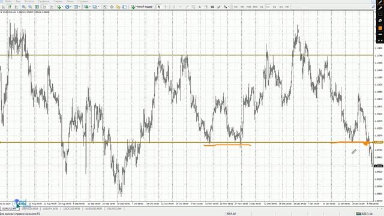Screen dimensions: 384x216
Task: Select the rectangle shape in overlay bar
Action: click(x=380, y=14)
